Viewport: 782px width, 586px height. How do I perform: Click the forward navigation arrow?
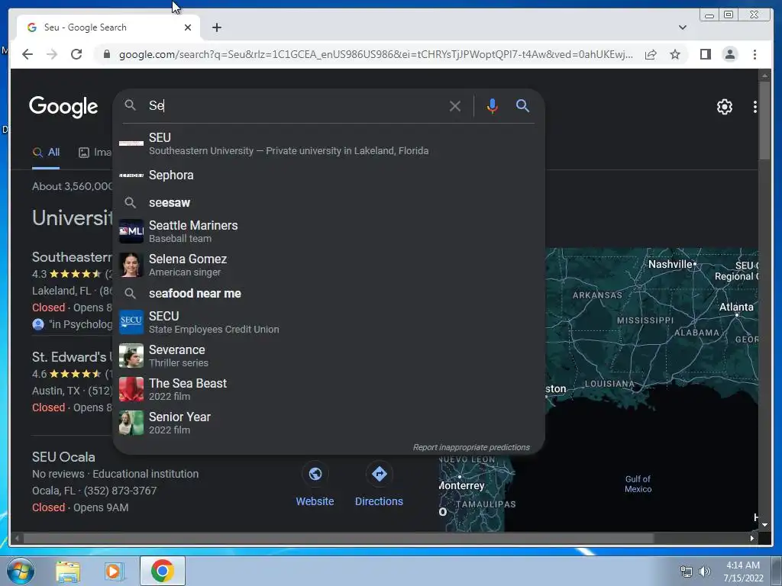click(52, 54)
